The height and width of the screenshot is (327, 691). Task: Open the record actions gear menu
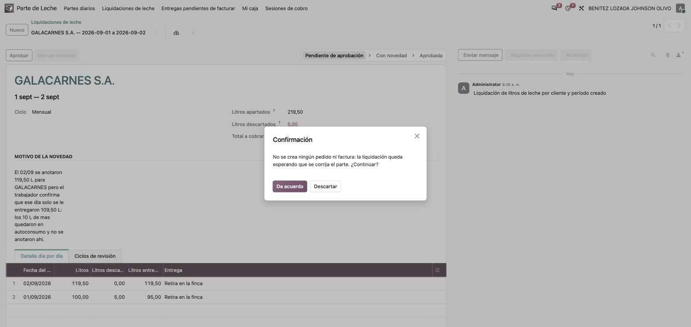156,33
